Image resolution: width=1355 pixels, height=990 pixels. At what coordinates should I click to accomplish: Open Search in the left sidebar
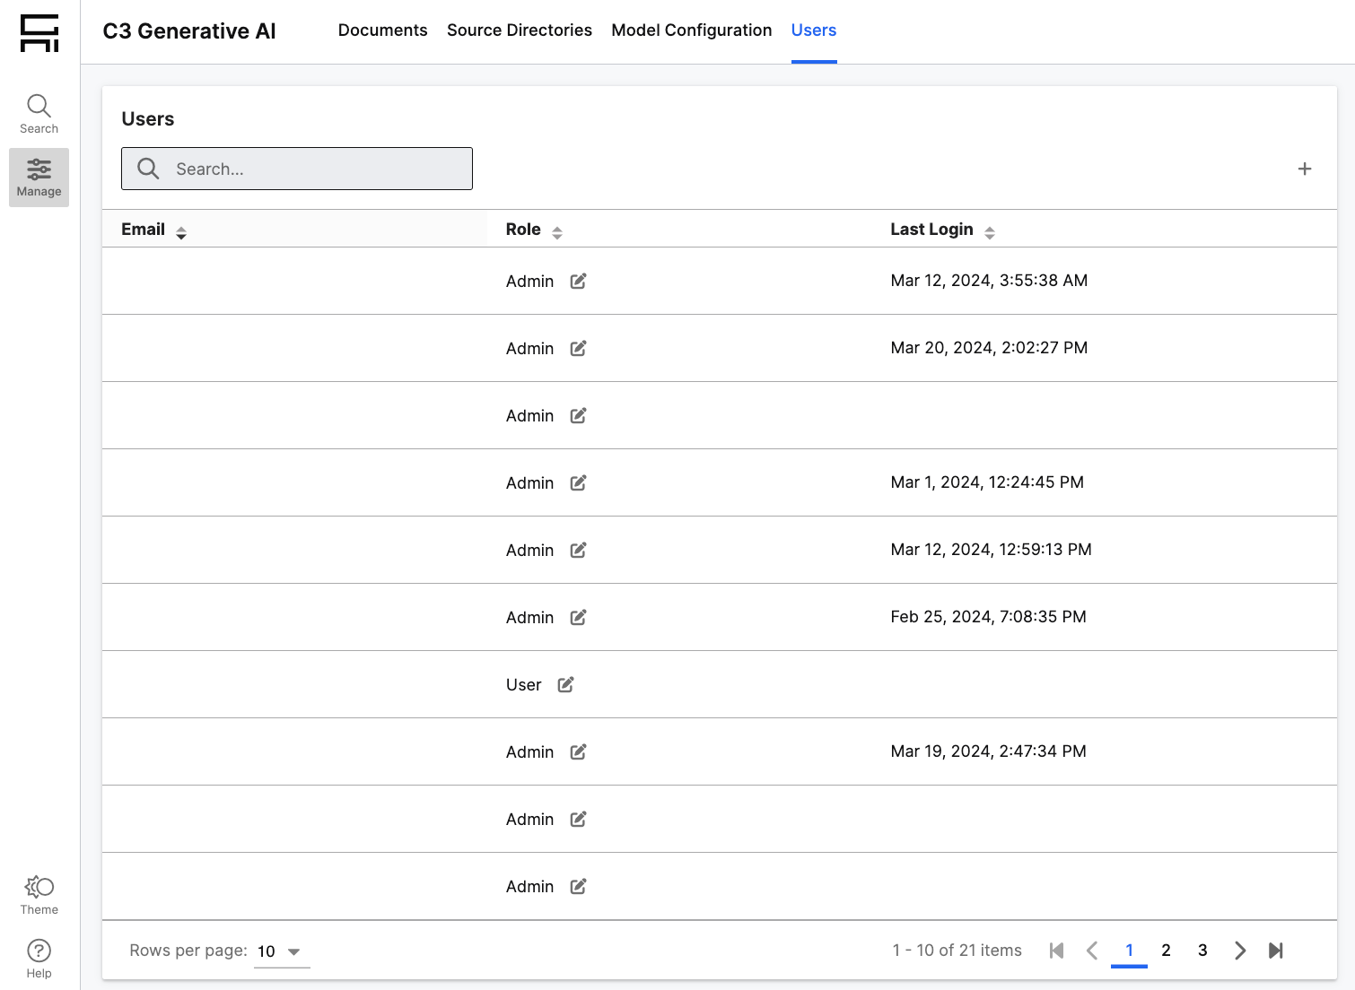tap(39, 114)
